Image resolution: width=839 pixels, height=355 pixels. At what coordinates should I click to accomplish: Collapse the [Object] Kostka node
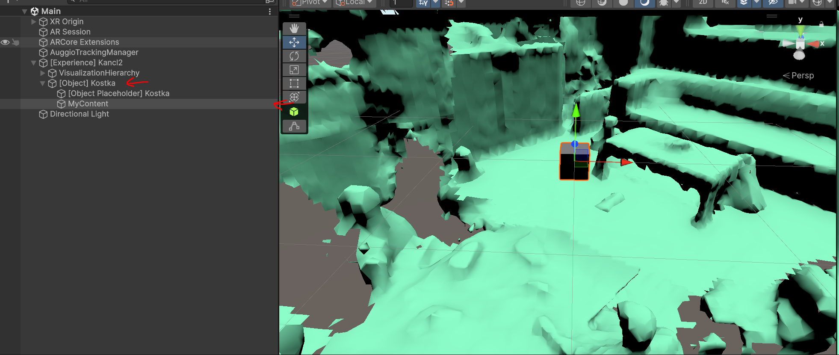[43, 83]
